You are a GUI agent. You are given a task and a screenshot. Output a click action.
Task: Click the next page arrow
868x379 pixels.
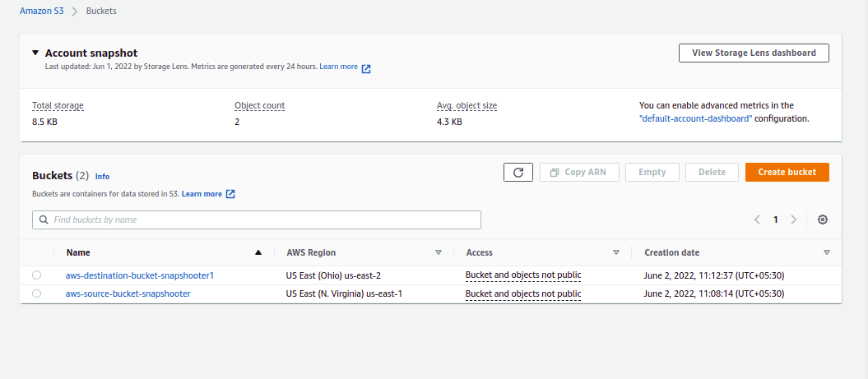pyautogui.click(x=793, y=220)
